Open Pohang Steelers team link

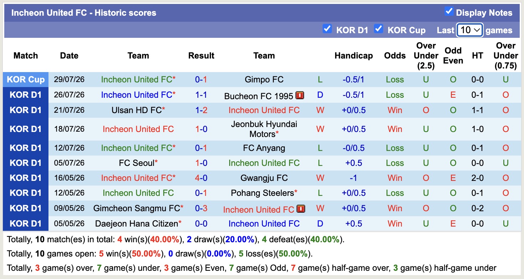pyautogui.click(x=262, y=193)
